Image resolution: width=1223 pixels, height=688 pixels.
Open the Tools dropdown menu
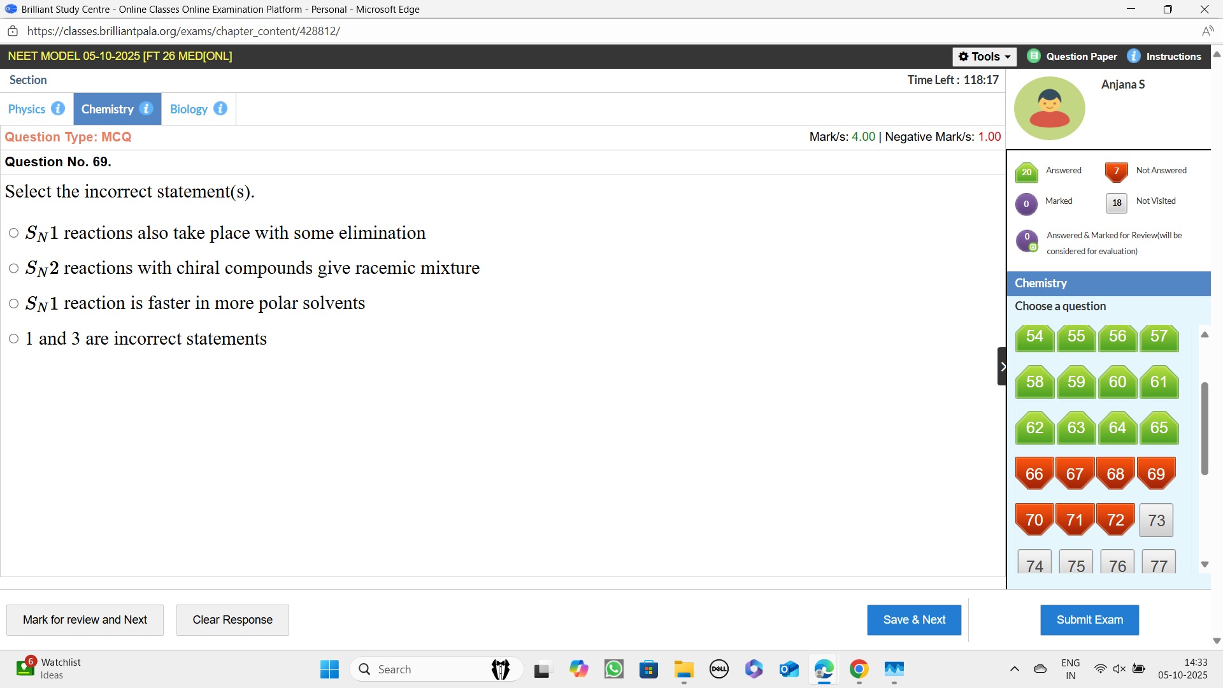984,57
